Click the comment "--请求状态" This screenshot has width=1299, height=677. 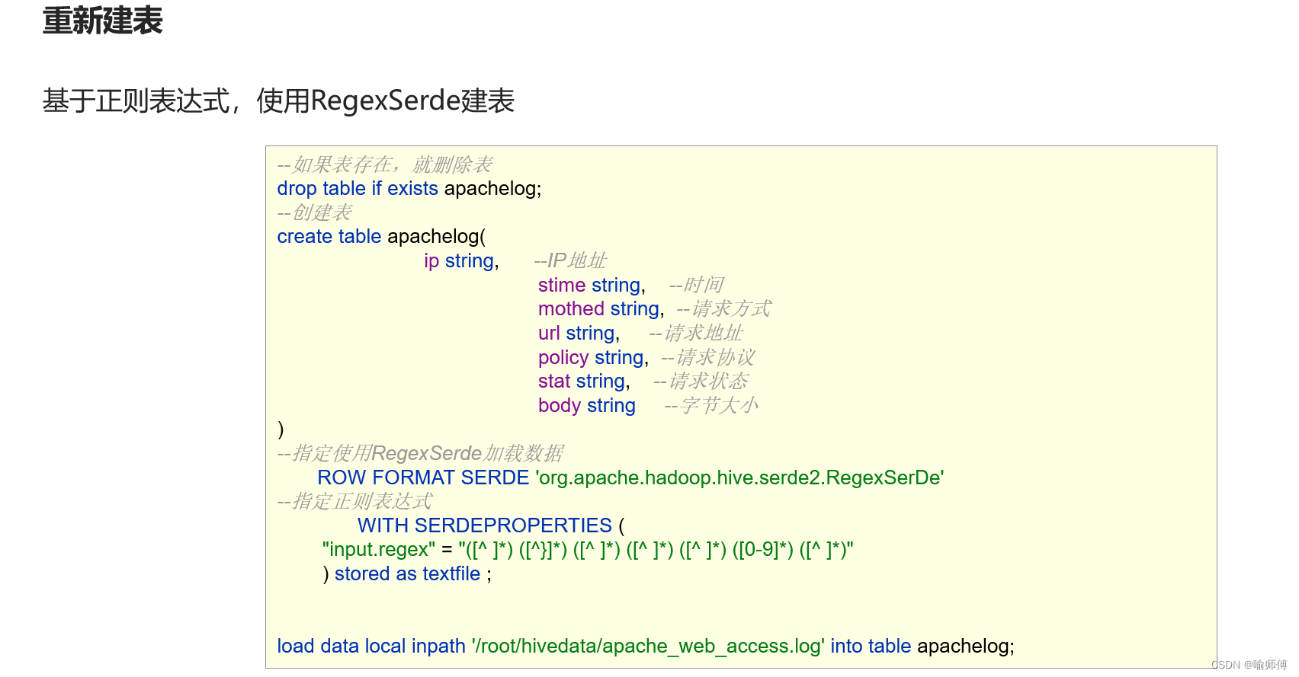[x=701, y=382]
